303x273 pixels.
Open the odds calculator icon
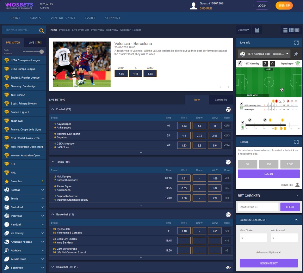coord(257,30)
